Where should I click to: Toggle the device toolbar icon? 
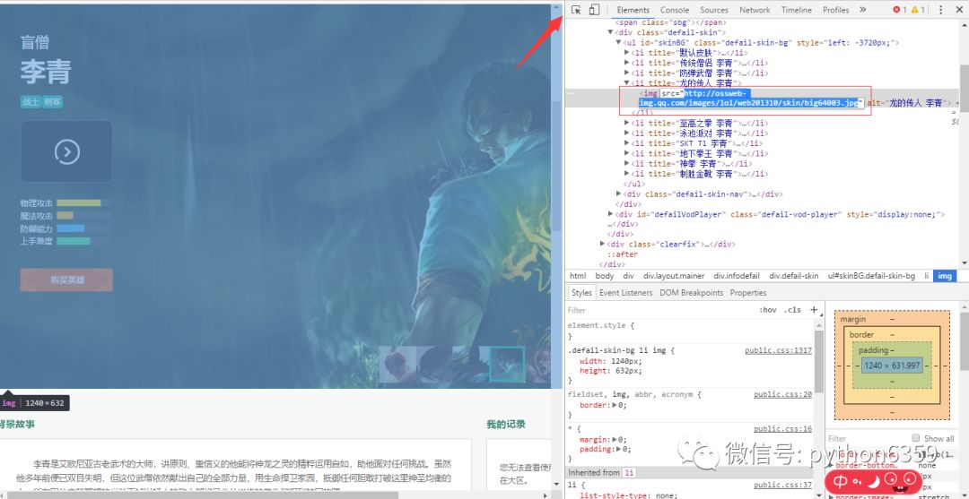594,10
